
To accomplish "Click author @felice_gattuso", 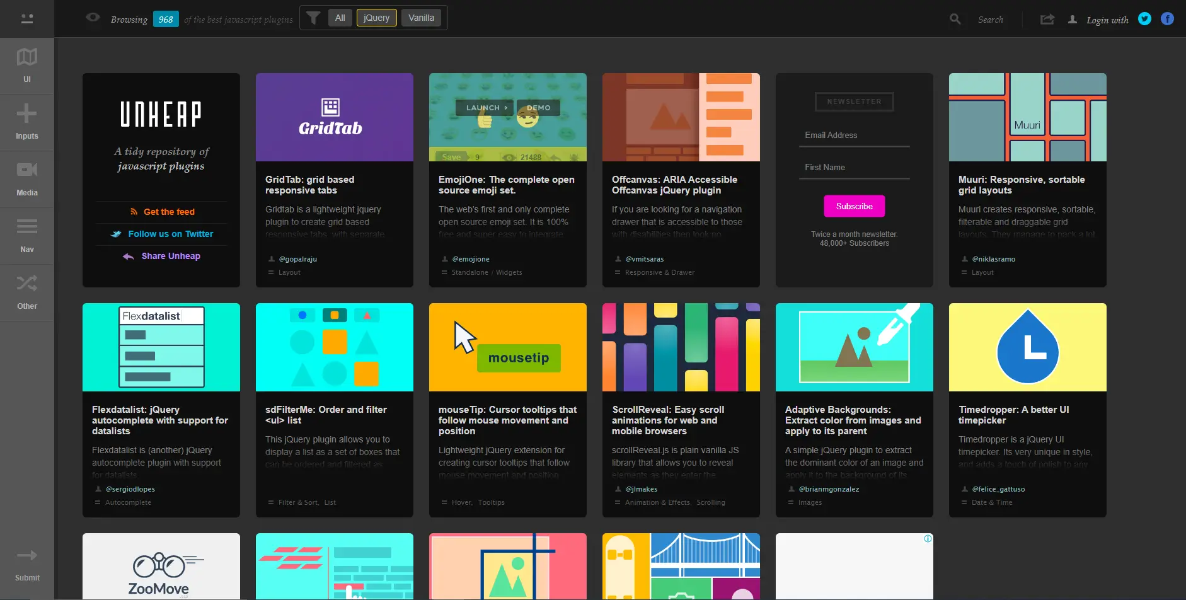I will pyautogui.click(x=998, y=489).
